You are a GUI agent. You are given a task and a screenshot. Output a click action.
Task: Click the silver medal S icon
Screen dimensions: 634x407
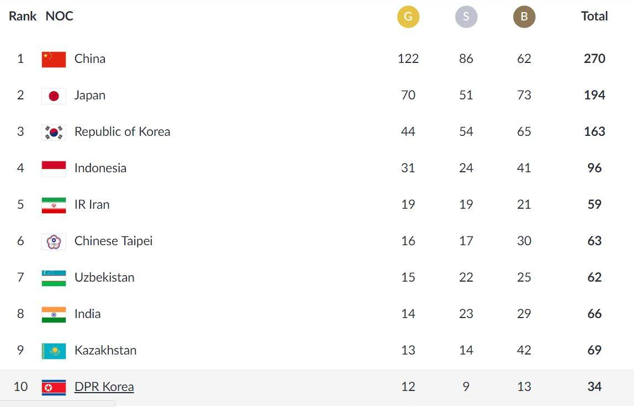pos(466,17)
